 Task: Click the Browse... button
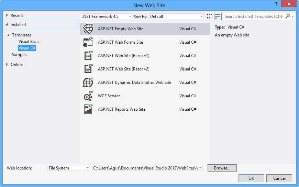[222, 168]
